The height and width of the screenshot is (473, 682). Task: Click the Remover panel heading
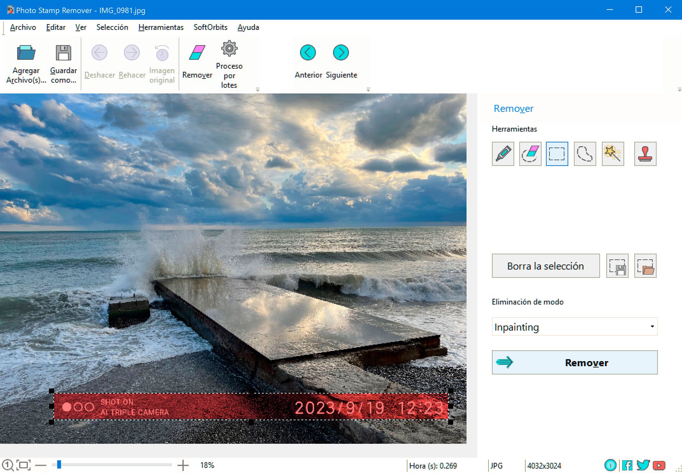514,108
